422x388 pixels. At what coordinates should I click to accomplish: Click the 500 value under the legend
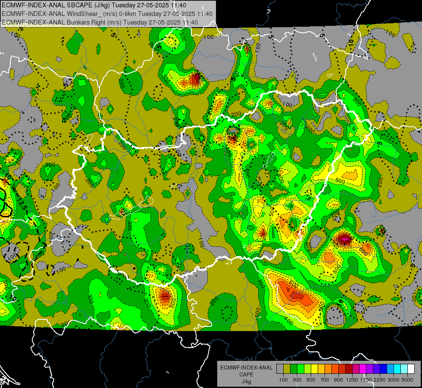tap(311, 380)
